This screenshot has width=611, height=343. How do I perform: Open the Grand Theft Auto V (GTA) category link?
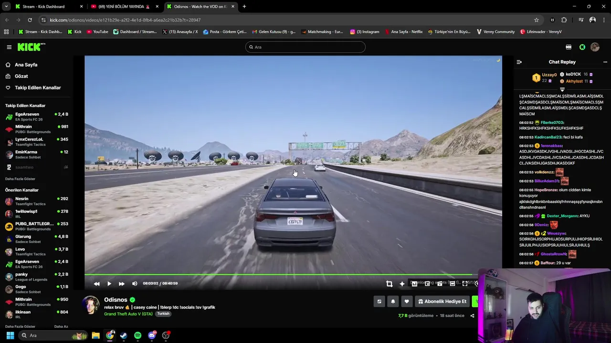128,314
